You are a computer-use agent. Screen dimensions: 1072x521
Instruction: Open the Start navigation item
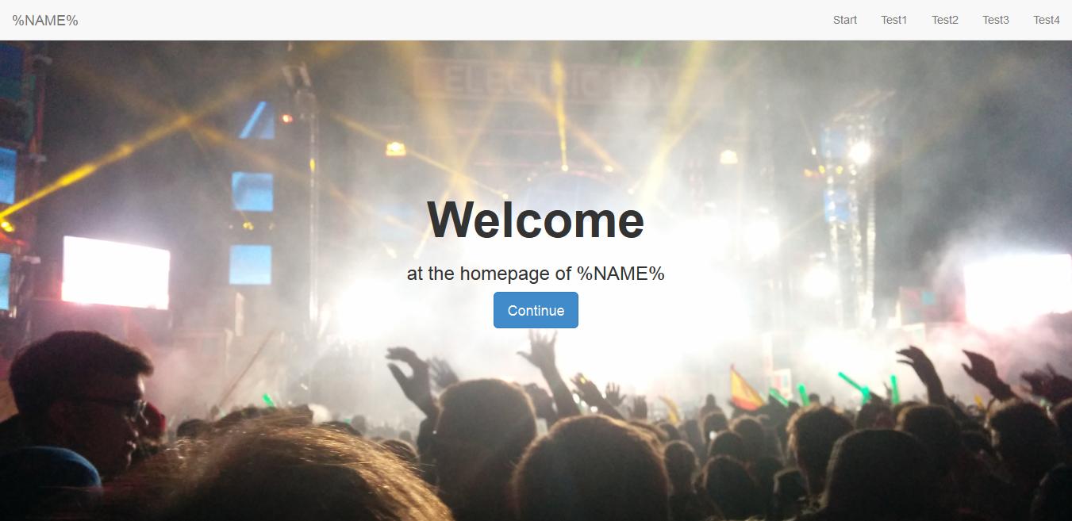coord(845,20)
